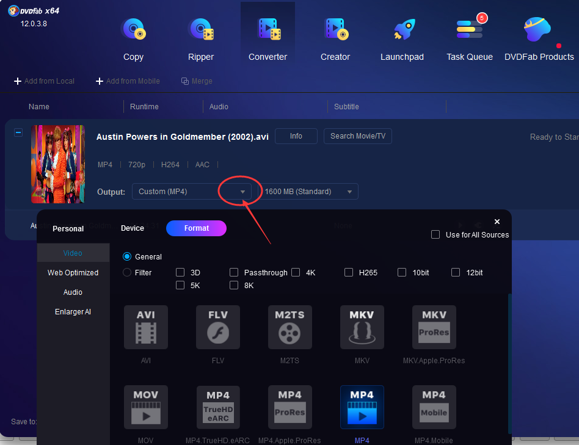Open the 1600 MB (Standard) size dropdown
This screenshot has width=579, height=445.
tap(308, 192)
